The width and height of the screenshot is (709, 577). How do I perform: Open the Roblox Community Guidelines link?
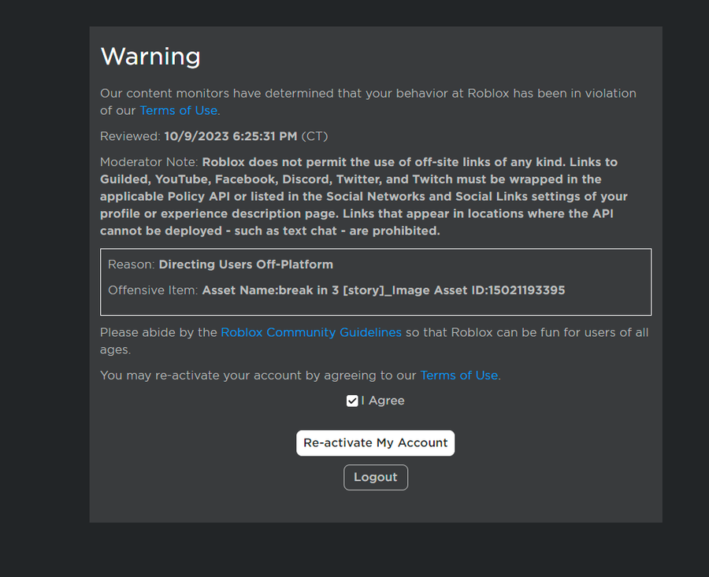[x=311, y=332]
